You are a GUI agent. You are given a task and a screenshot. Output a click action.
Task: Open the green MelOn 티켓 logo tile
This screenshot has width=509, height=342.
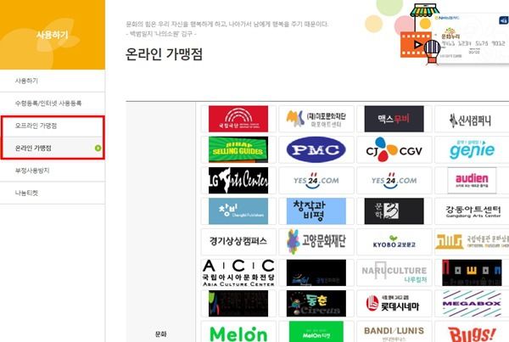[x=316, y=332]
